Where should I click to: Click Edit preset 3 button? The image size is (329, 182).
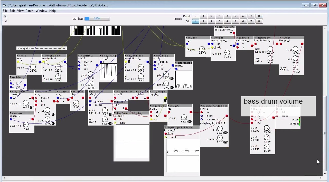point(219,21)
